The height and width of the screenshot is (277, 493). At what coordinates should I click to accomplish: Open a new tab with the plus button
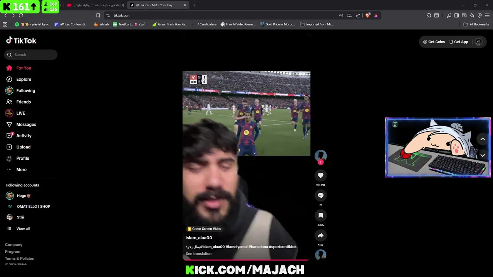coord(195,5)
